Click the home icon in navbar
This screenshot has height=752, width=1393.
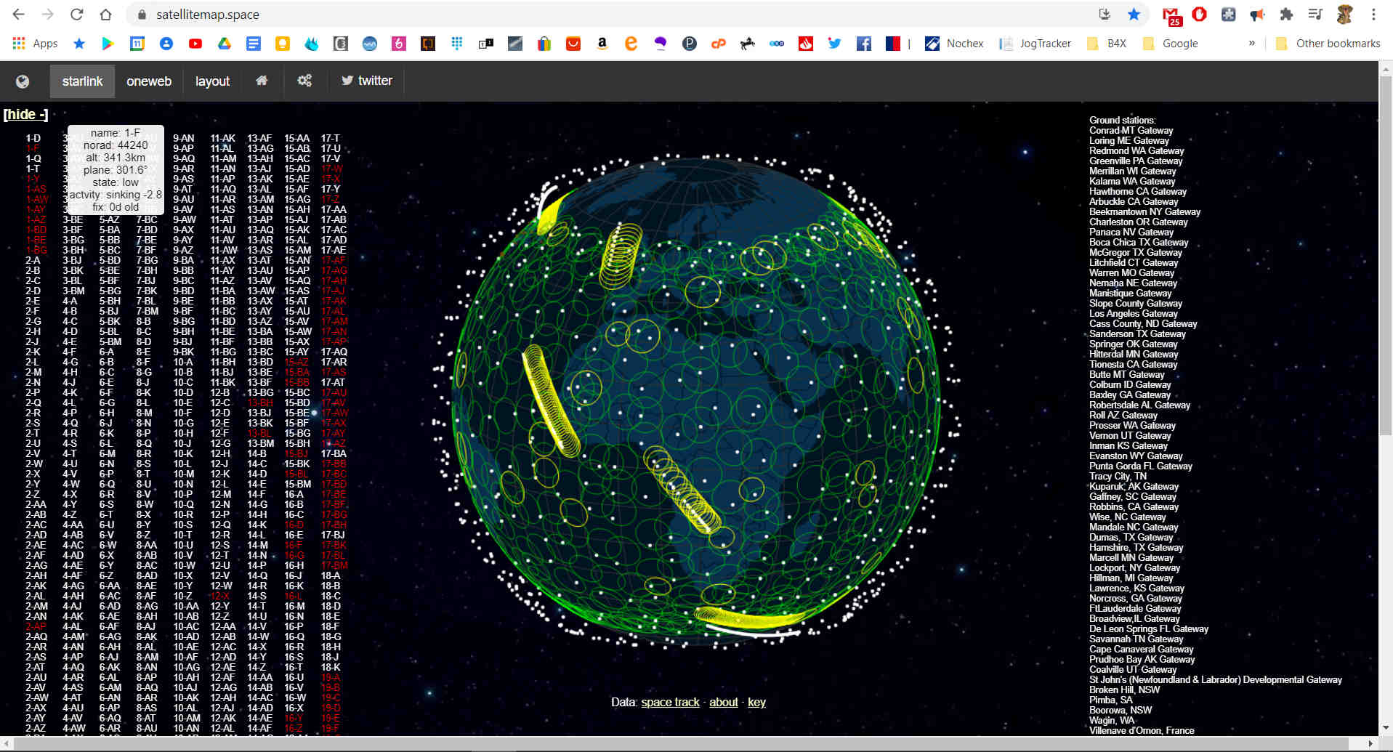click(262, 81)
